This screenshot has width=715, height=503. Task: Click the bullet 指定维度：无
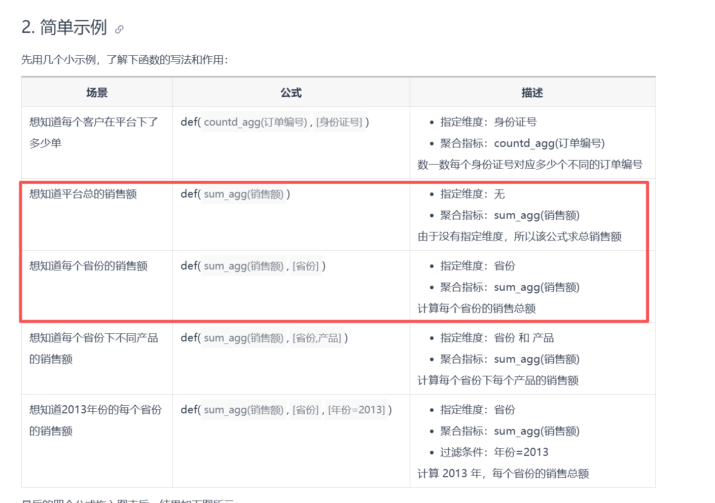[x=473, y=194]
